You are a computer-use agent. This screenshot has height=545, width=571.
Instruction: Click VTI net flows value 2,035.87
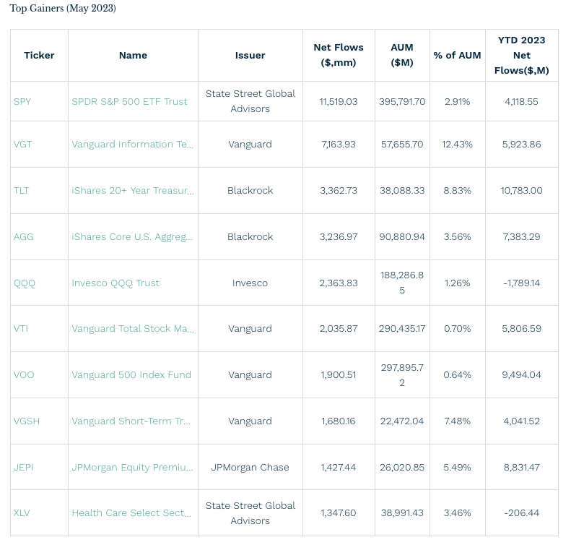click(339, 329)
